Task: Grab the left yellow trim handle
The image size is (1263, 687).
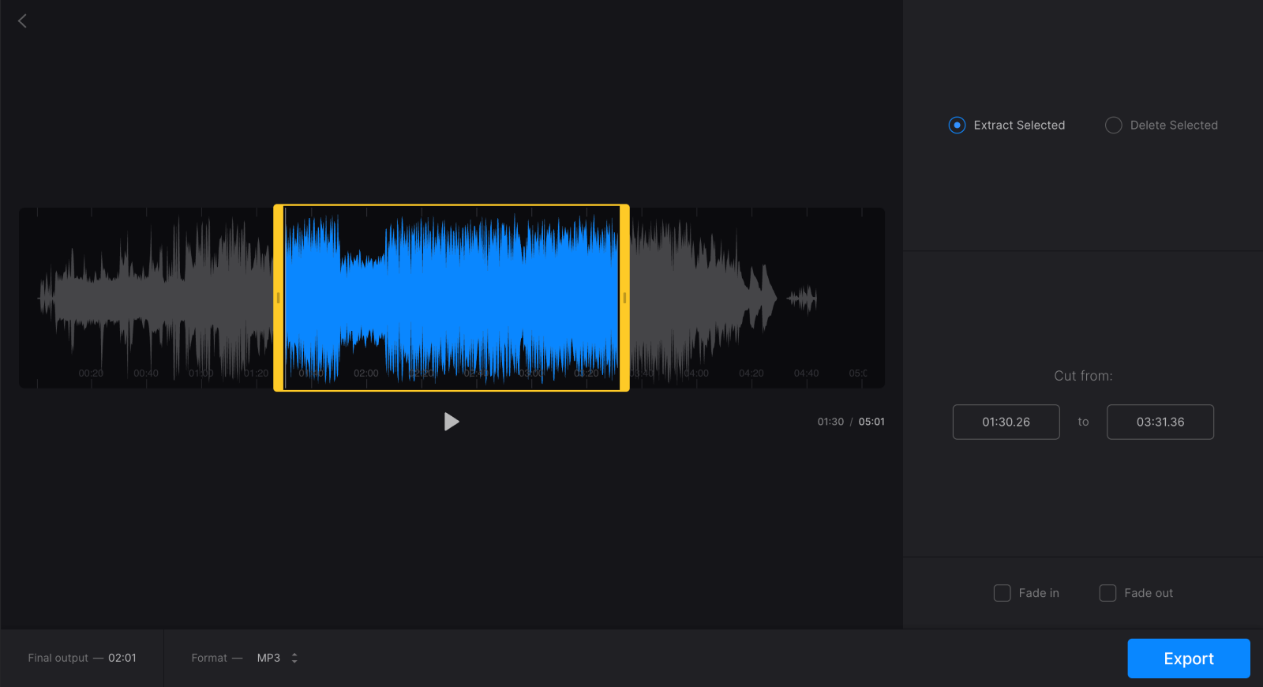Action: pos(278,298)
